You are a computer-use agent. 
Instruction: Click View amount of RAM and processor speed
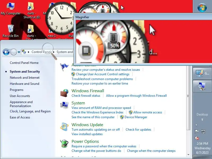[101, 108]
